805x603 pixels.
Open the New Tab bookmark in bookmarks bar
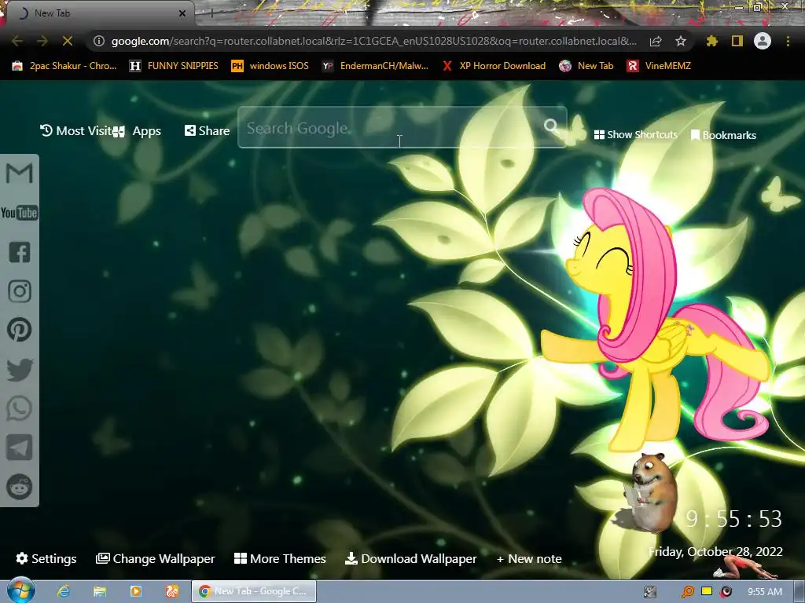(x=586, y=66)
